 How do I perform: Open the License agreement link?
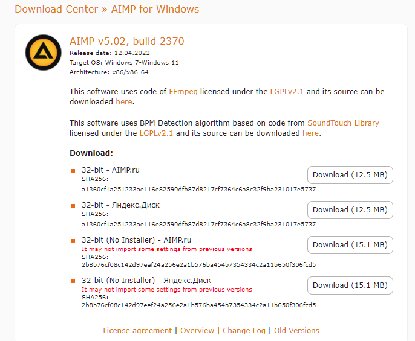coord(138,330)
